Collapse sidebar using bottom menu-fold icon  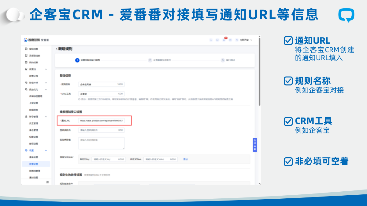[x=47, y=182]
